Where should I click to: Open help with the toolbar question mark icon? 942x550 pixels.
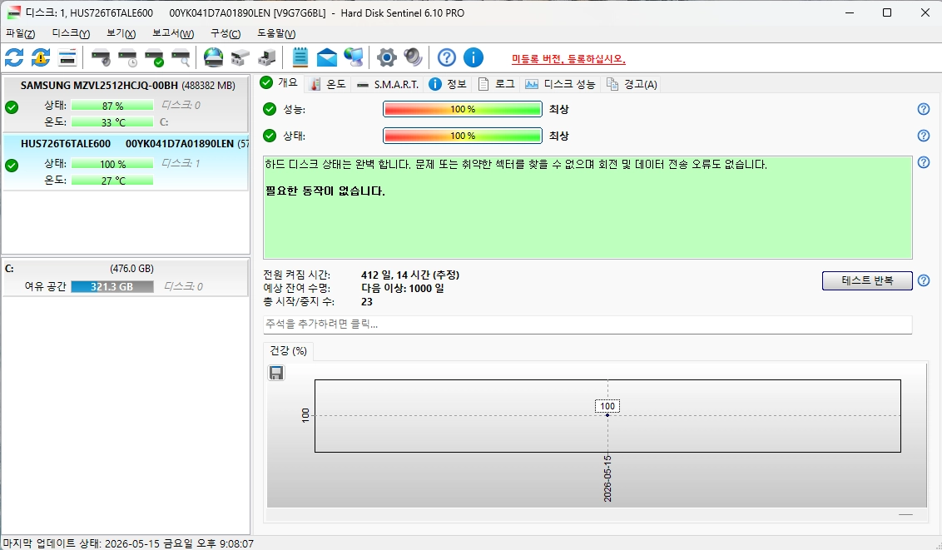point(446,57)
